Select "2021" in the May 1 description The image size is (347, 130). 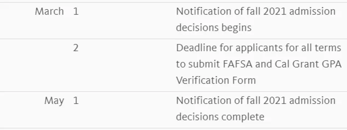click(274, 101)
